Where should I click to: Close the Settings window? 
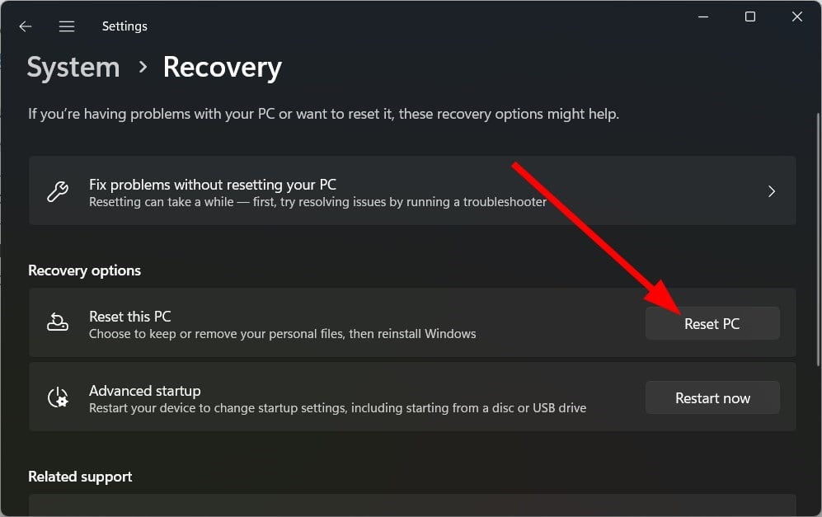coord(796,16)
